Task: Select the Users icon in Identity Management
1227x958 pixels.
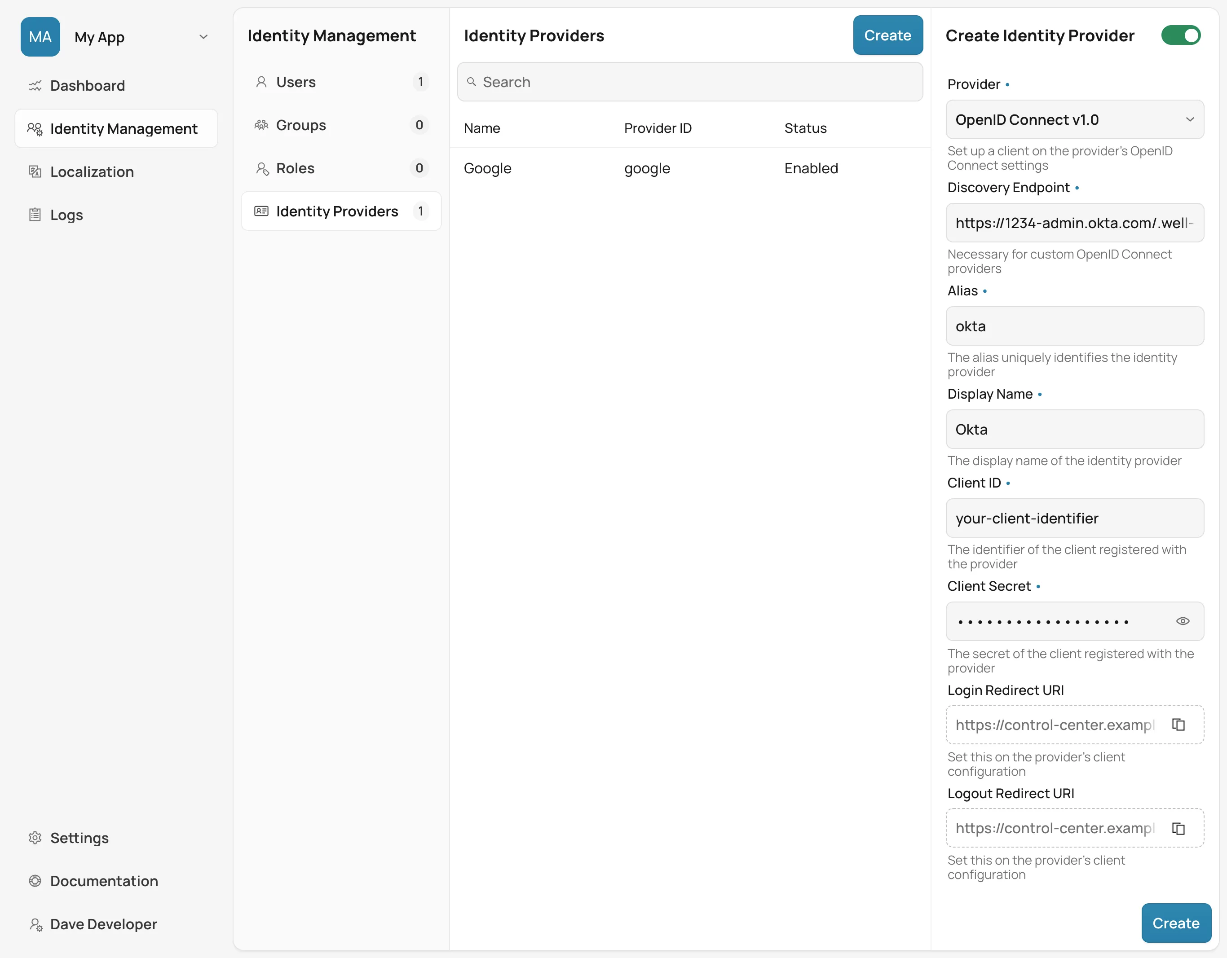Action: tap(262, 81)
